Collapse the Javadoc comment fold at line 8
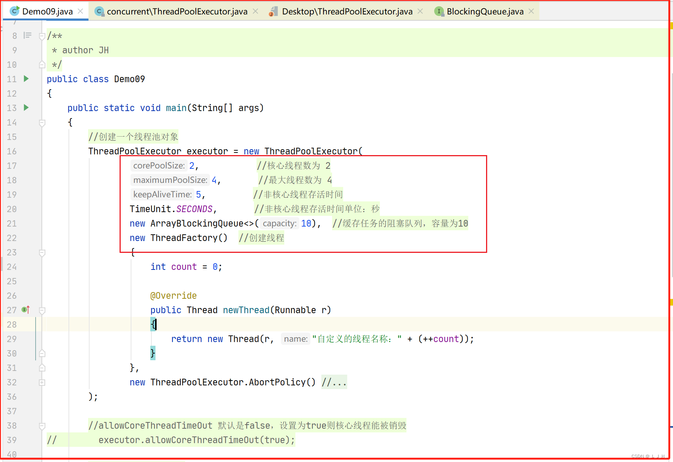This screenshot has height=462, width=673. (x=42, y=36)
